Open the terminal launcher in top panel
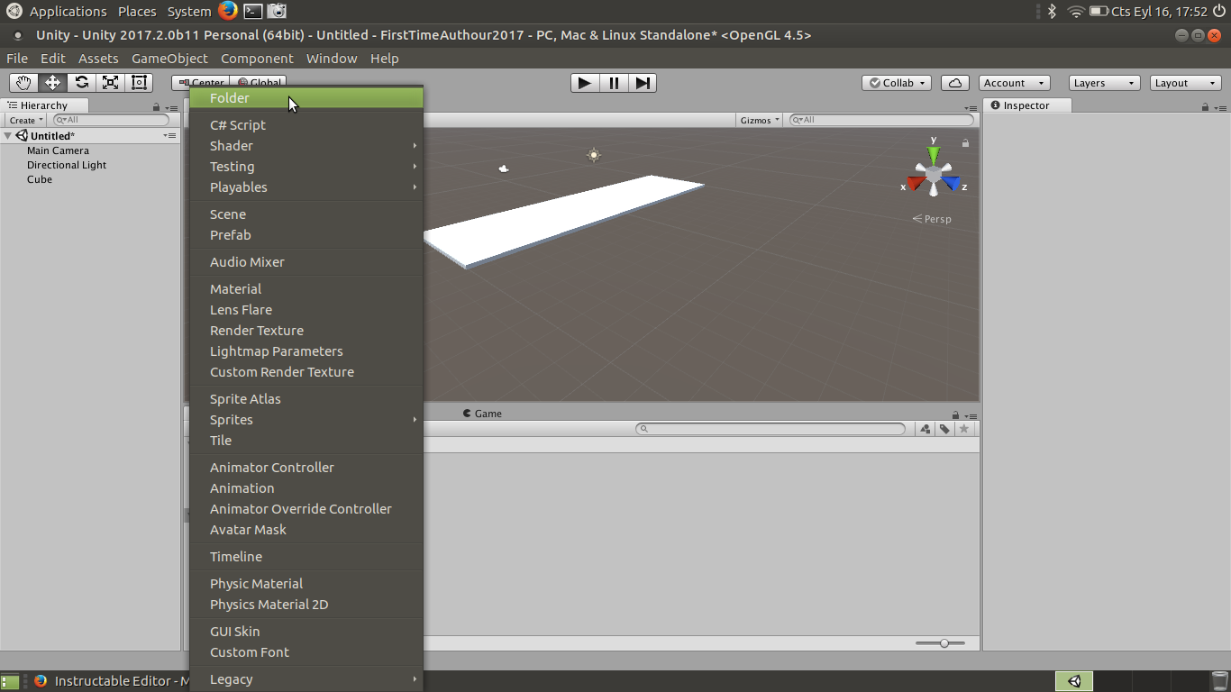Screen dimensions: 1231x692 [253, 11]
